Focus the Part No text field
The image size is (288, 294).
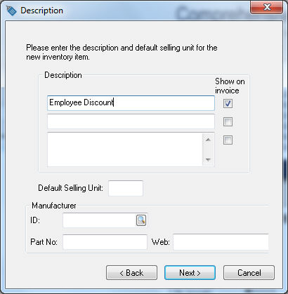105,242
